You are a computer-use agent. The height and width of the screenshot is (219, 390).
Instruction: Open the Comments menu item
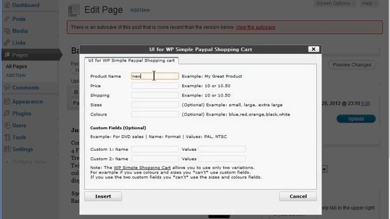pos(26,88)
